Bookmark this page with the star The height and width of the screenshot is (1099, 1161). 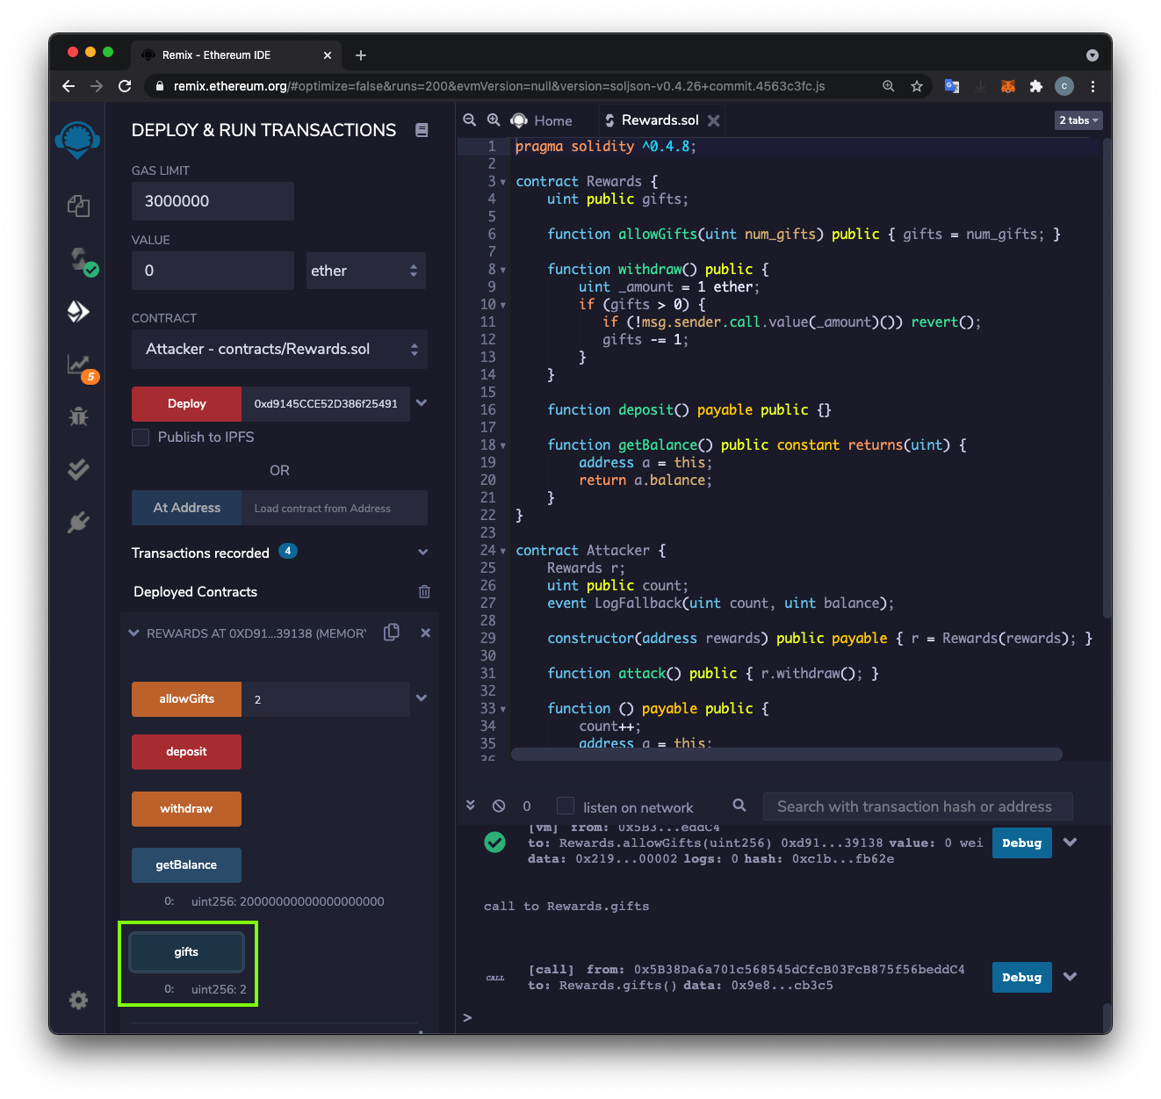pyautogui.click(x=917, y=86)
